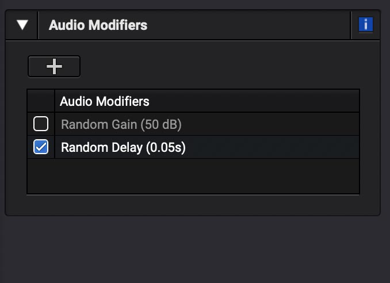Turn on the Random Gain modifier

(41, 124)
